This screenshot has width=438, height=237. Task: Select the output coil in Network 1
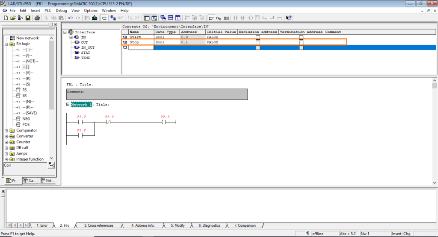point(164,122)
